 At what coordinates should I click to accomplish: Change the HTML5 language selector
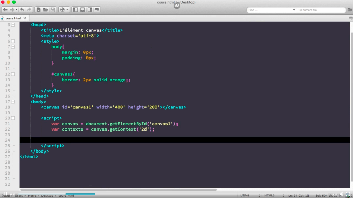274,196
